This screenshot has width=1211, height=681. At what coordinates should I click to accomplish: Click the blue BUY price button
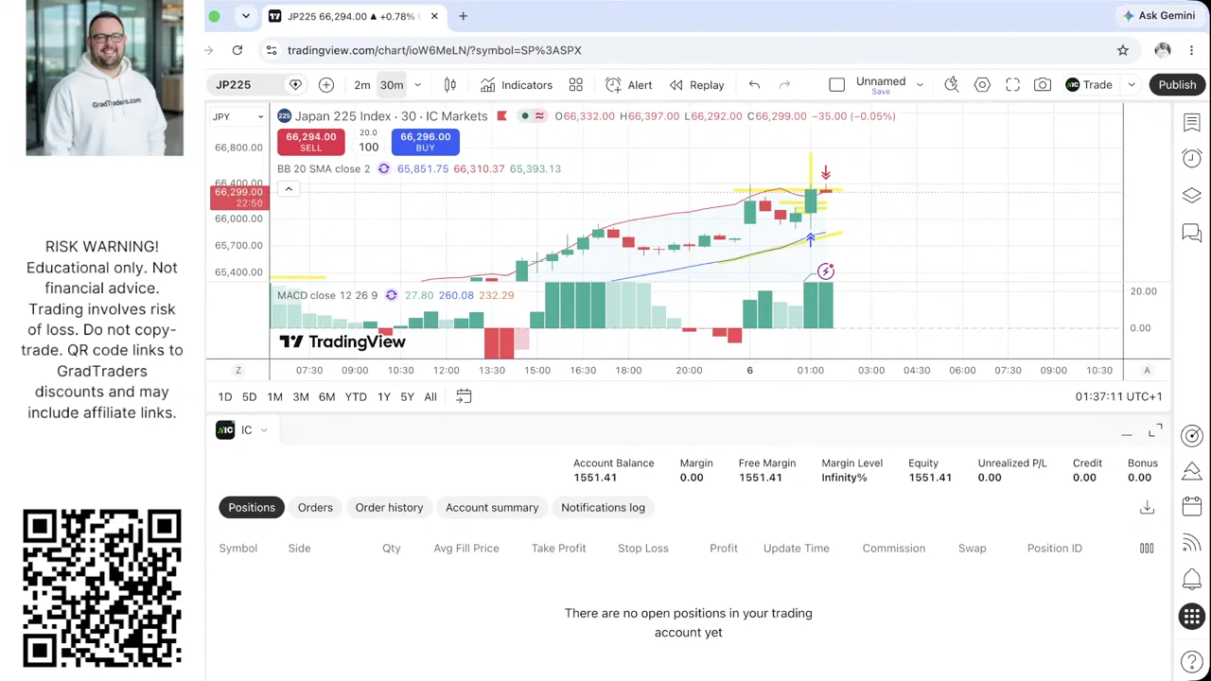tap(425, 142)
